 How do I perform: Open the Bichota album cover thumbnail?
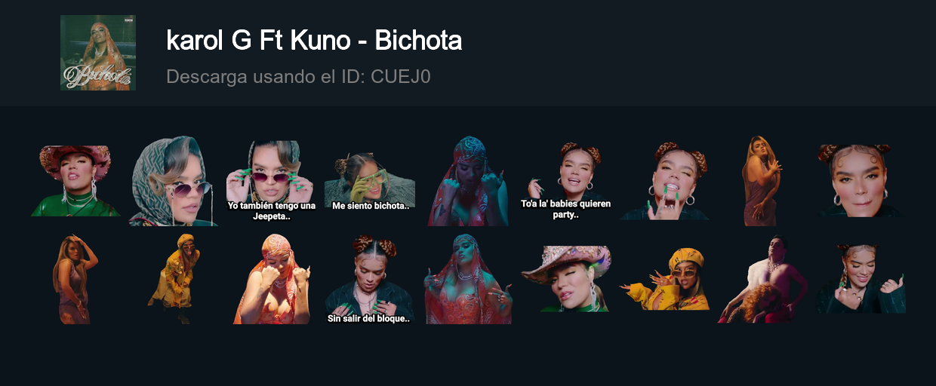[98, 53]
